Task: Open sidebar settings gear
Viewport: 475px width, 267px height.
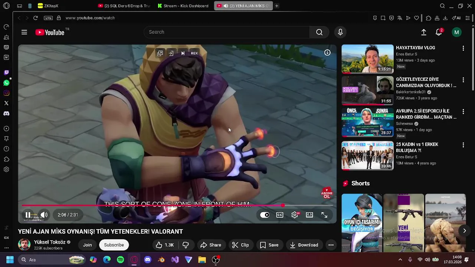Action: tap(6, 169)
